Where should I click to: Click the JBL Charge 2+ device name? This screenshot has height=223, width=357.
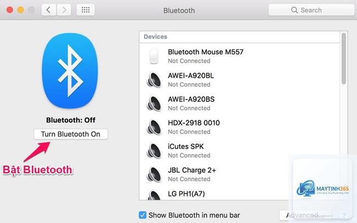tap(192, 170)
